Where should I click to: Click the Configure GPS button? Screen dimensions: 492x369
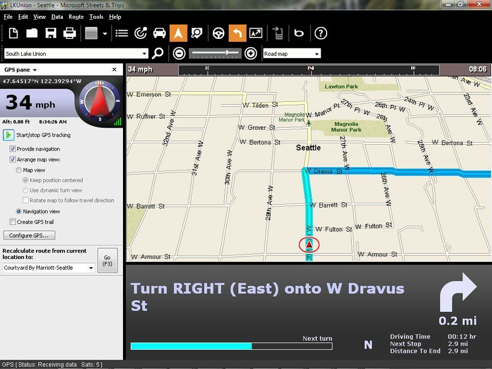point(29,236)
